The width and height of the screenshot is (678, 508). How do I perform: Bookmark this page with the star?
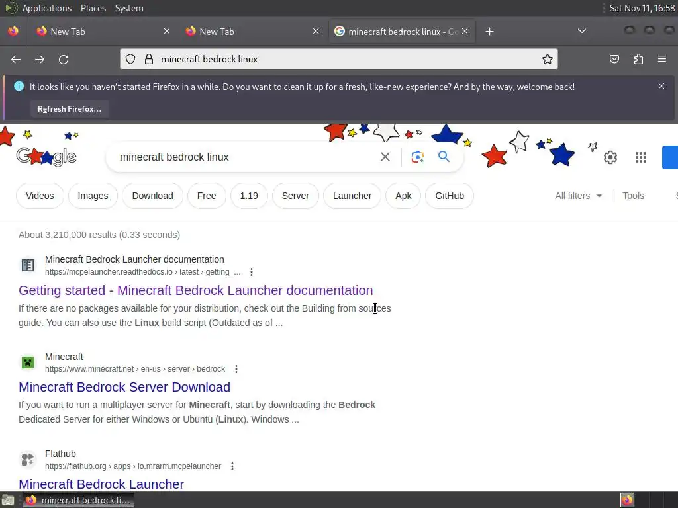548,59
